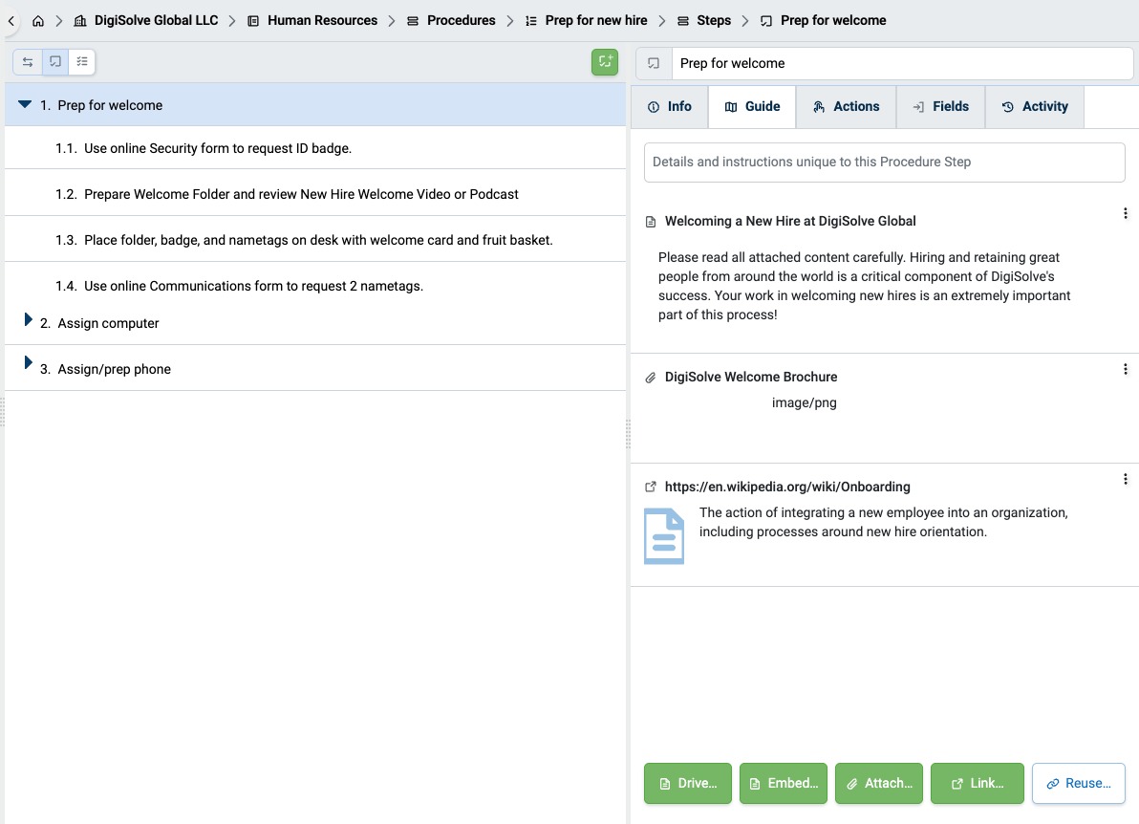Select step 1.2 Prepare Welcome Folder
The image size is (1139, 824).
[x=315, y=194]
